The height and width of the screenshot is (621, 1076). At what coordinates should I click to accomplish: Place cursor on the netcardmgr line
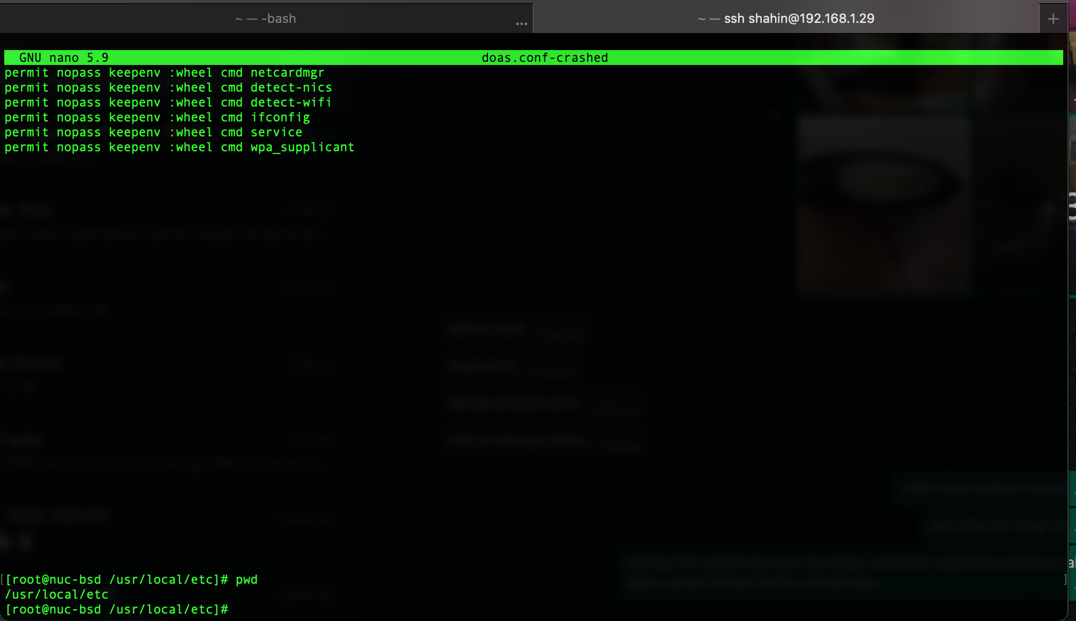pos(287,72)
